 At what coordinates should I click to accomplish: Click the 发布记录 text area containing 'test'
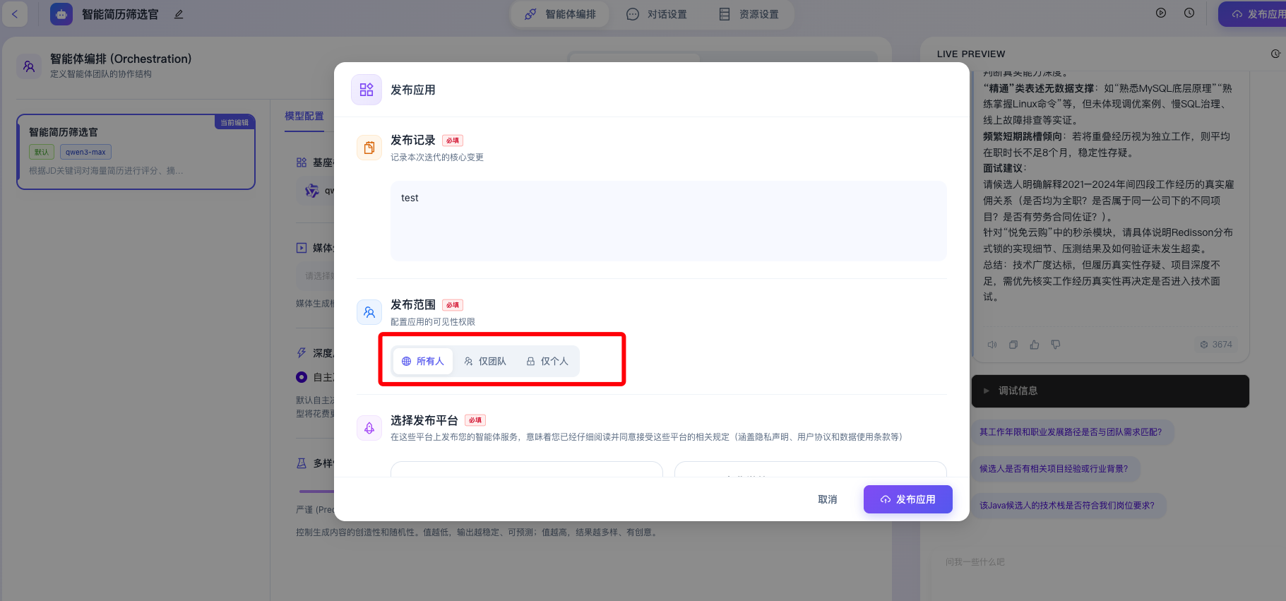(668, 221)
